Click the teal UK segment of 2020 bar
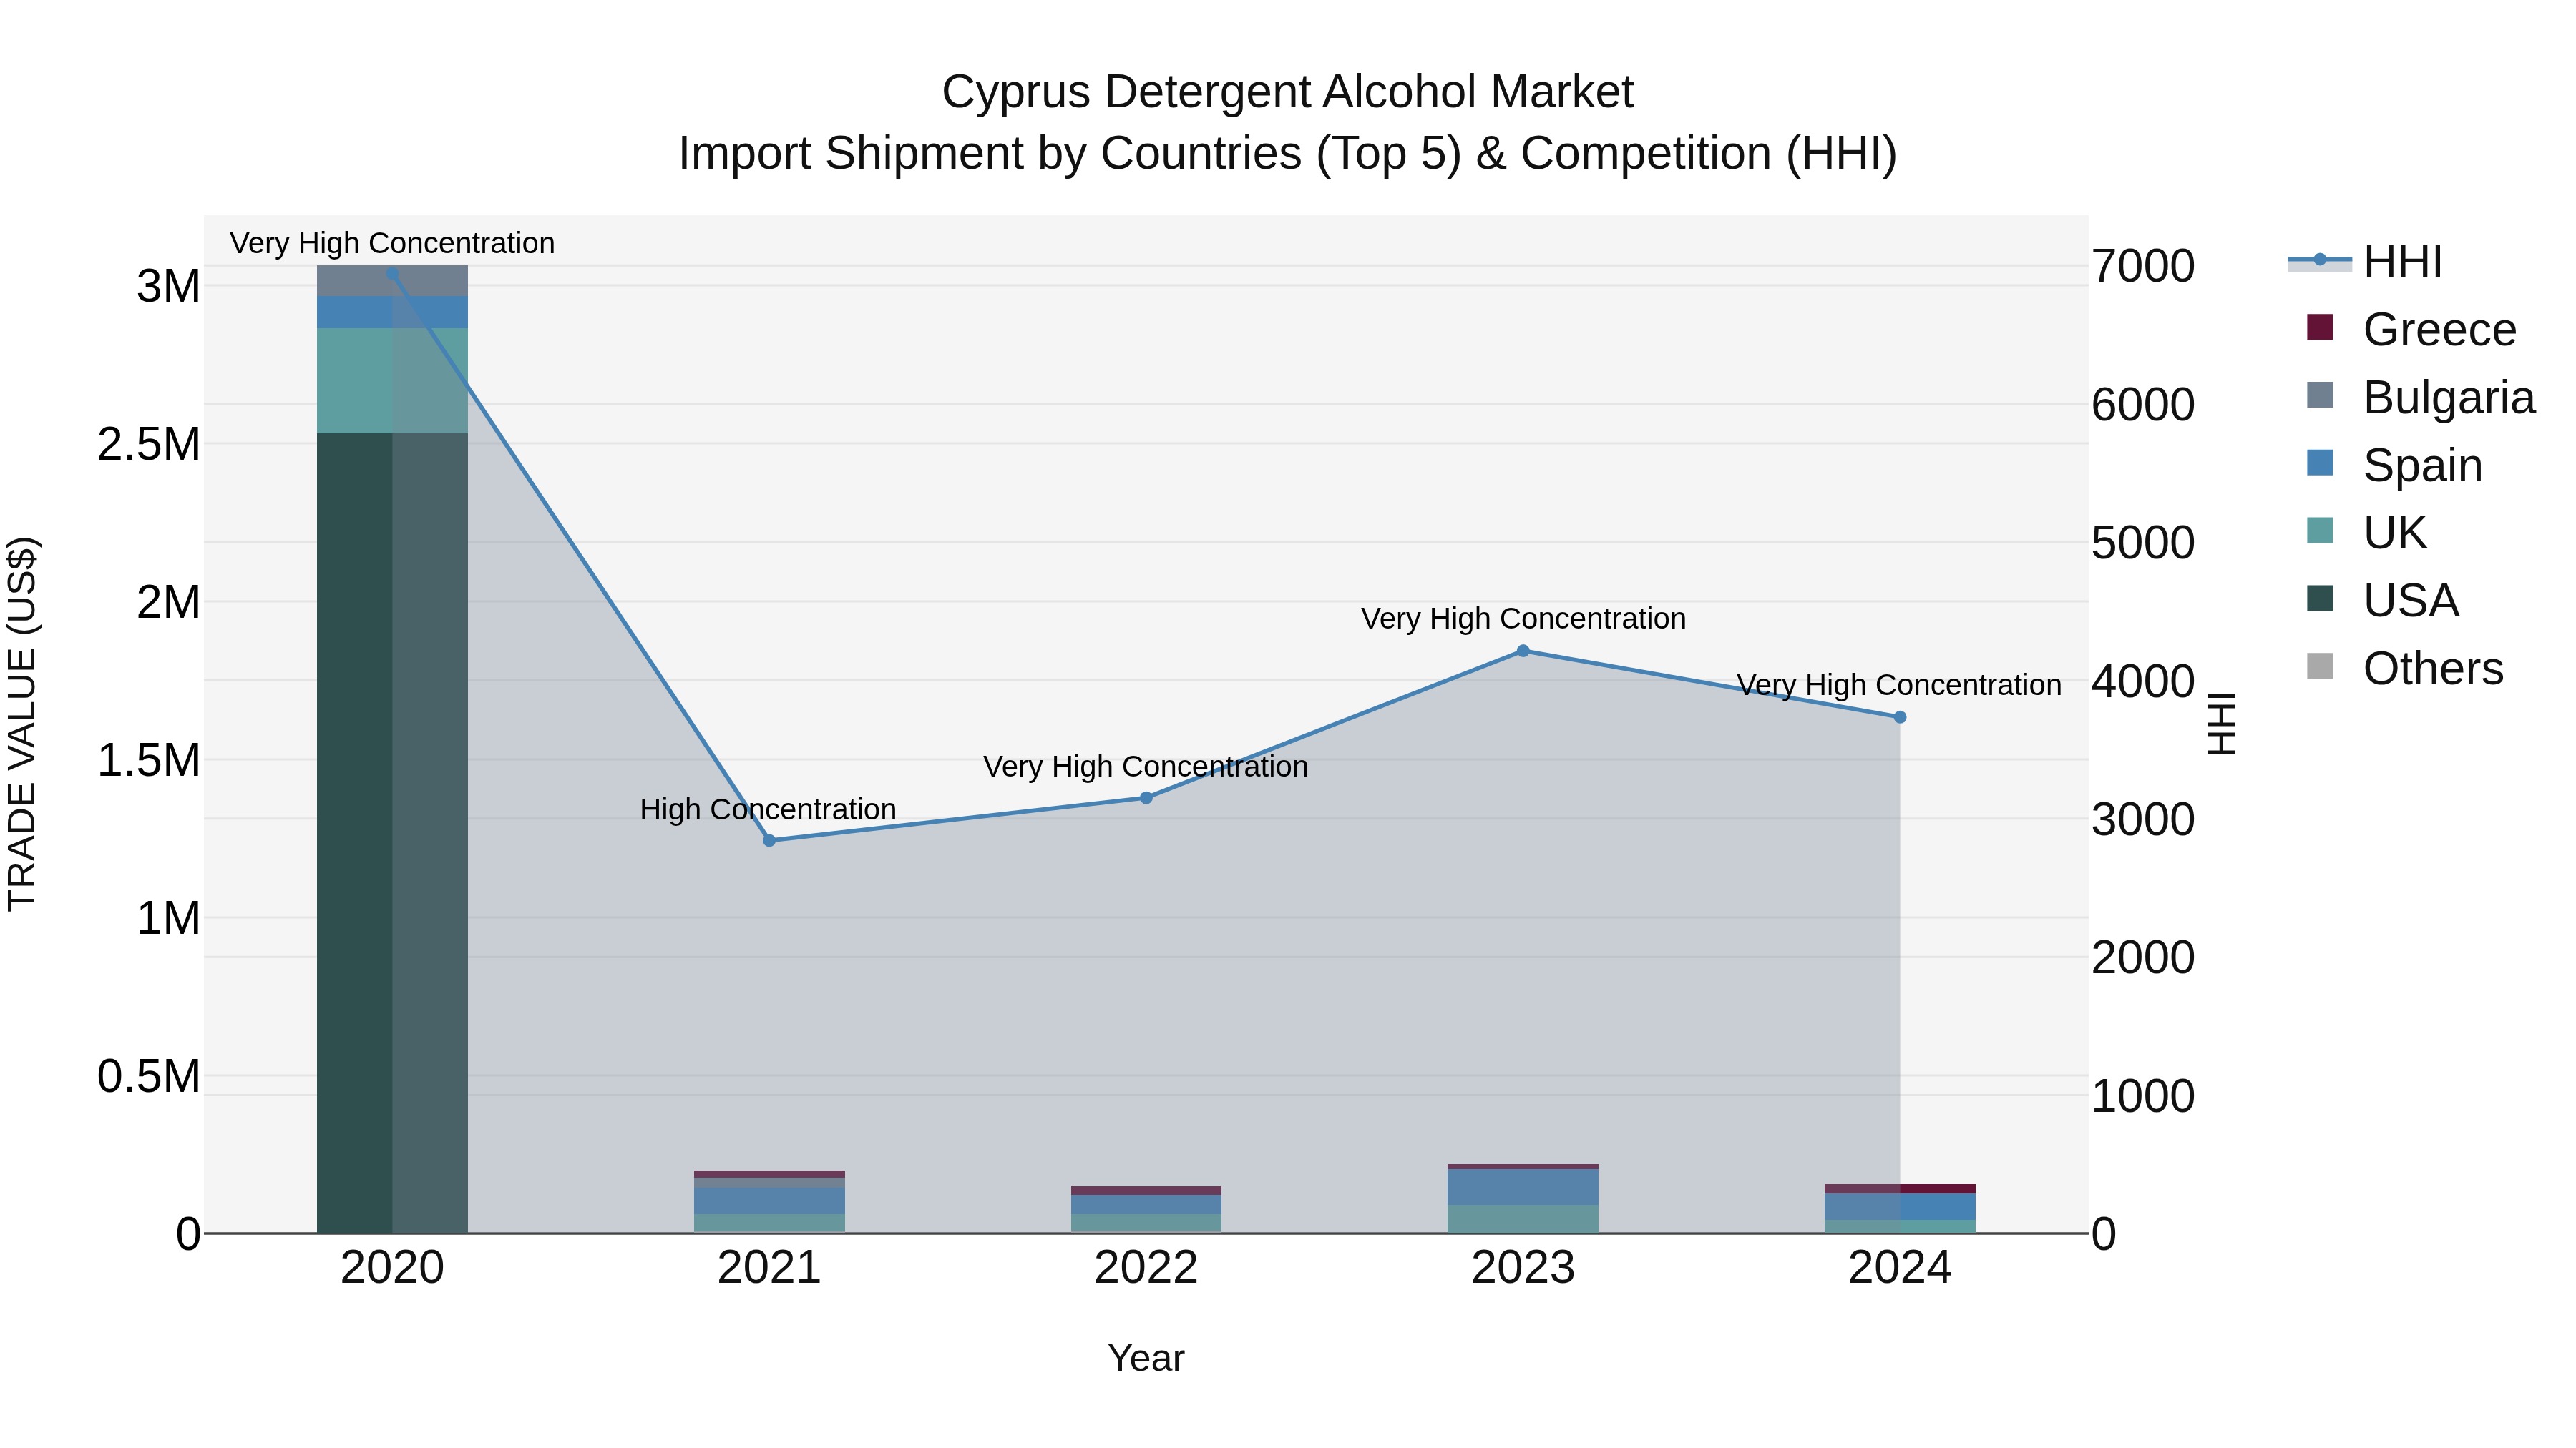The height and width of the screenshot is (1448, 2576). pos(392,380)
